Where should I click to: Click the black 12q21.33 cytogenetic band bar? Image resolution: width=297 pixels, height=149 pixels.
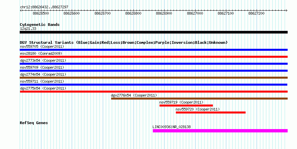click(154, 32)
